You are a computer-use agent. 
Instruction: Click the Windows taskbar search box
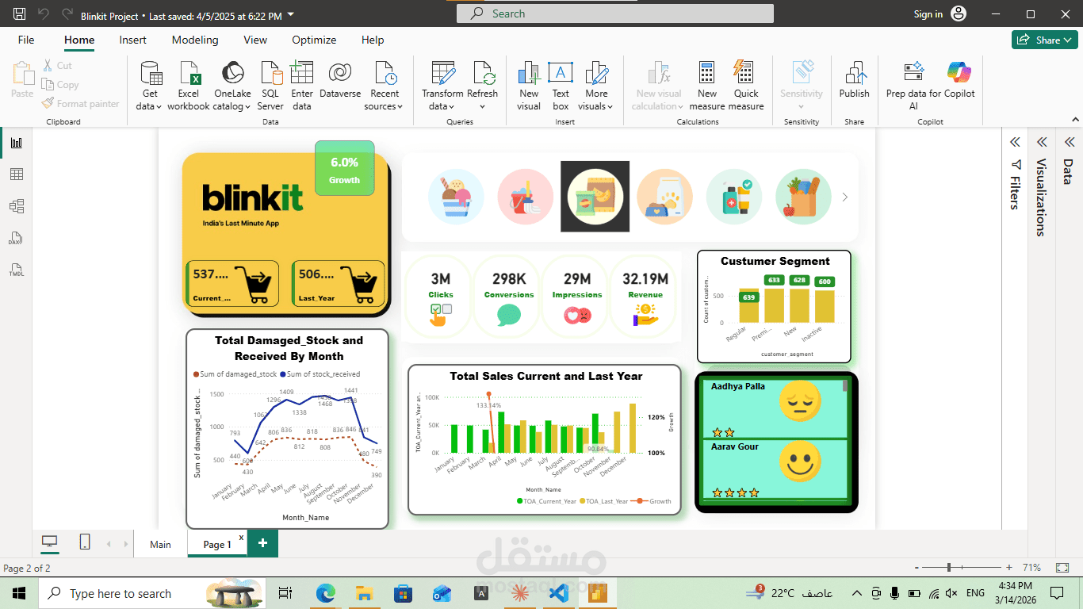tap(151, 593)
